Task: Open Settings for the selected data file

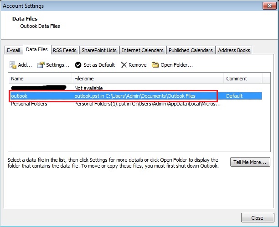Action: (53, 65)
